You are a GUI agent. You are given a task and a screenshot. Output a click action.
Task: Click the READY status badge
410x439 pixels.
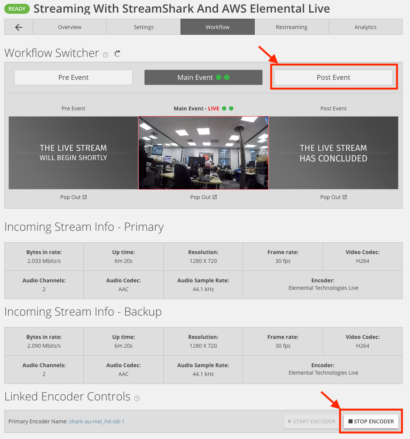click(x=17, y=9)
